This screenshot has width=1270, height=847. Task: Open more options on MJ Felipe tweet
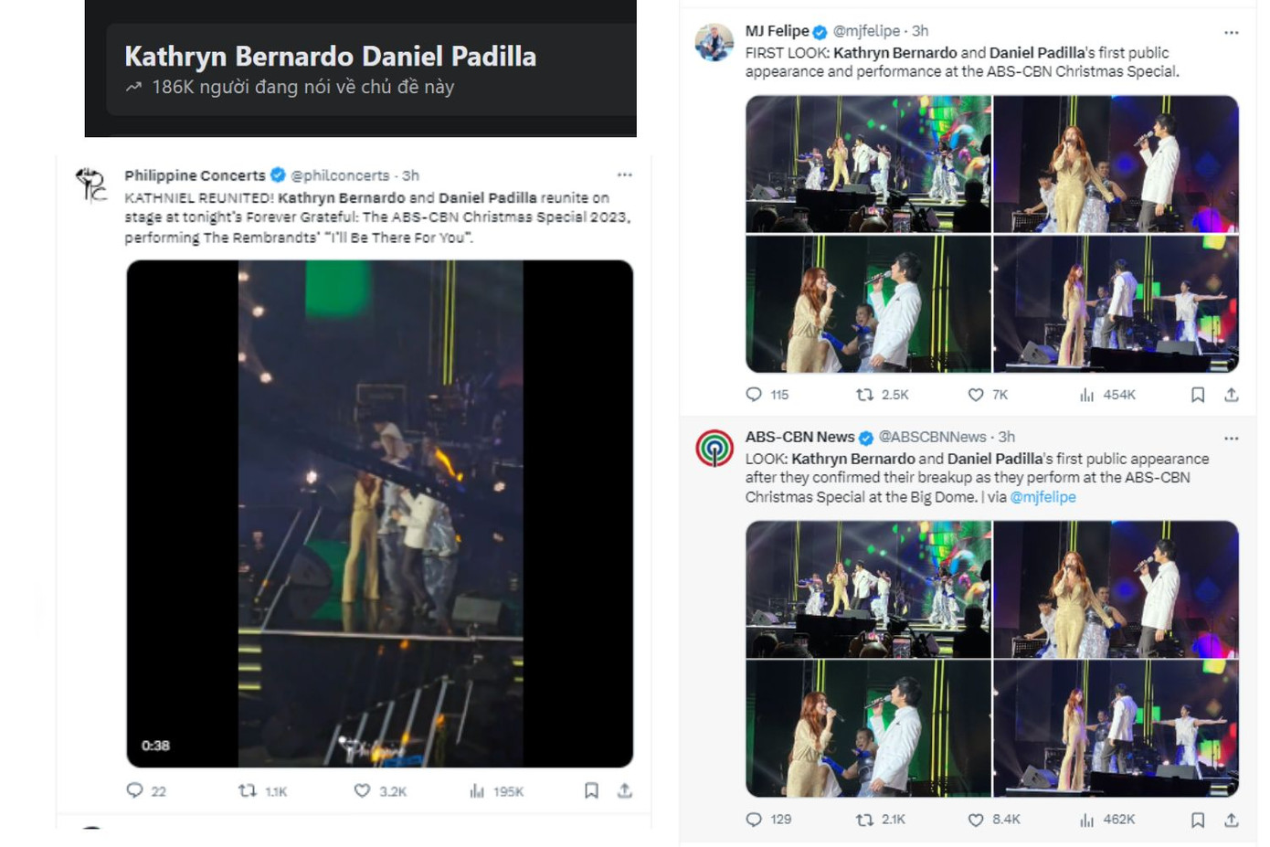pos(1231,32)
